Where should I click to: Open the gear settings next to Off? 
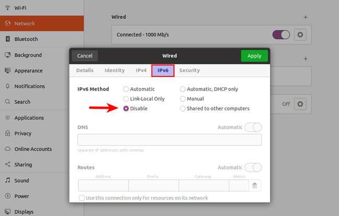[300, 104]
